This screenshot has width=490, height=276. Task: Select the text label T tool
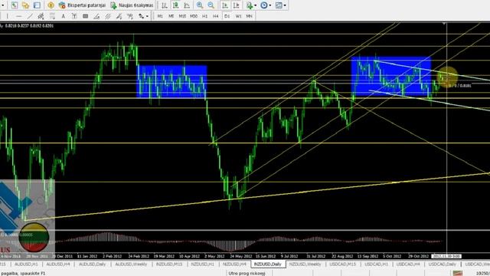coord(74,16)
